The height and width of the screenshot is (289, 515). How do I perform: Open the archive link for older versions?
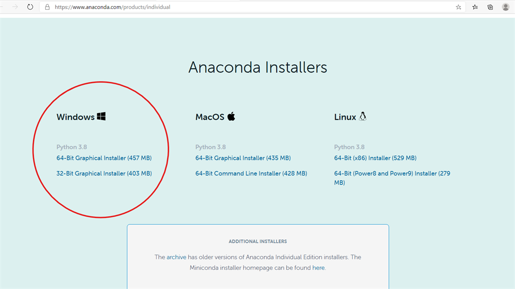[177, 257]
